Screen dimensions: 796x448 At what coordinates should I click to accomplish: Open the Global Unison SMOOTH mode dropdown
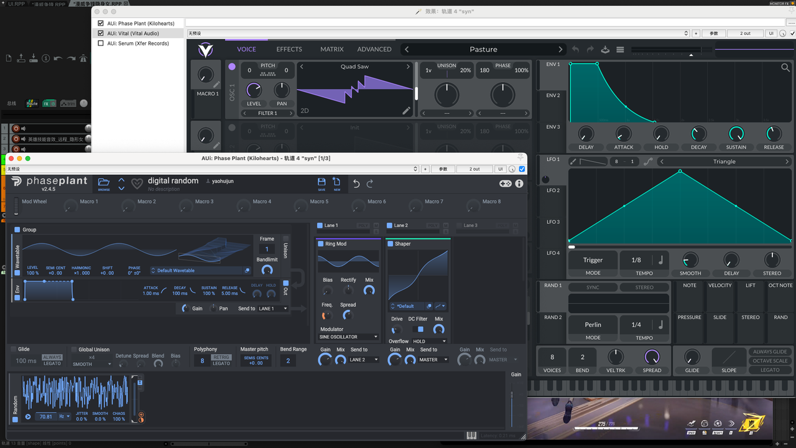click(x=91, y=364)
